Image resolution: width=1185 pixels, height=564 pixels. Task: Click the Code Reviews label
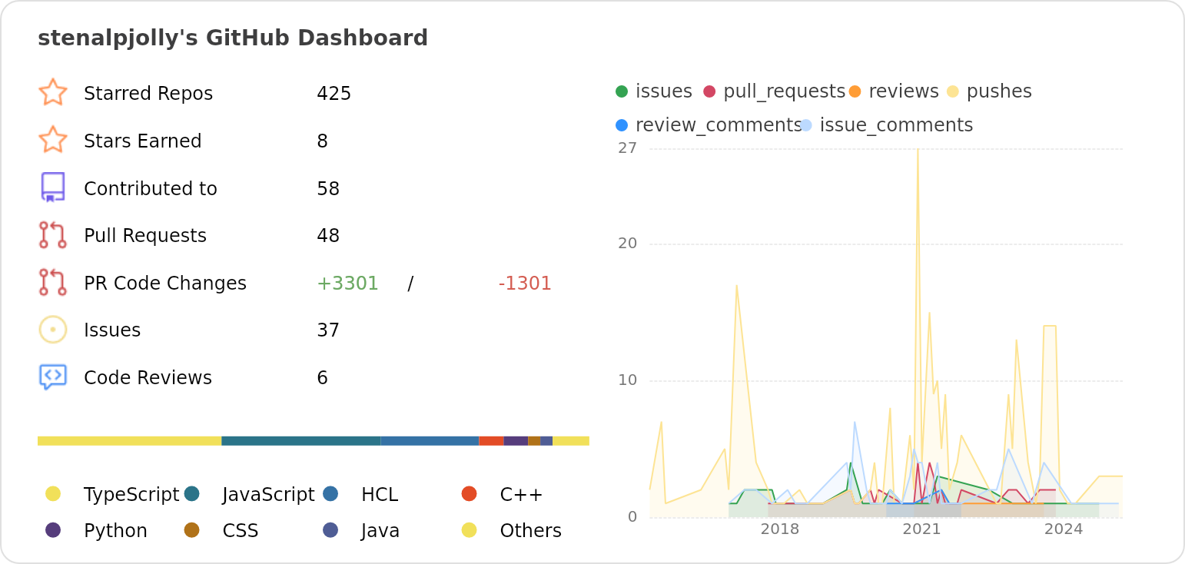148,378
